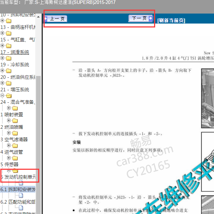Click engine bay photo beside J623 removal step
Image resolution: width=214 pixels, height=214 pixels.
208,98
